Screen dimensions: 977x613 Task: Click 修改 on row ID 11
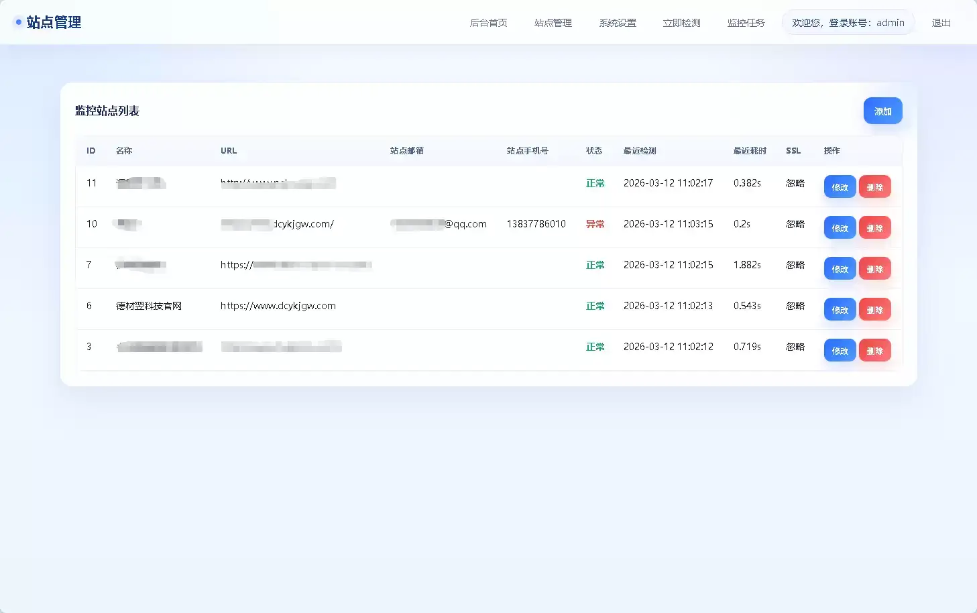839,186
